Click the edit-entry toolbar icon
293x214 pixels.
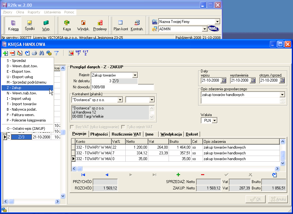(x=20, y=53)
